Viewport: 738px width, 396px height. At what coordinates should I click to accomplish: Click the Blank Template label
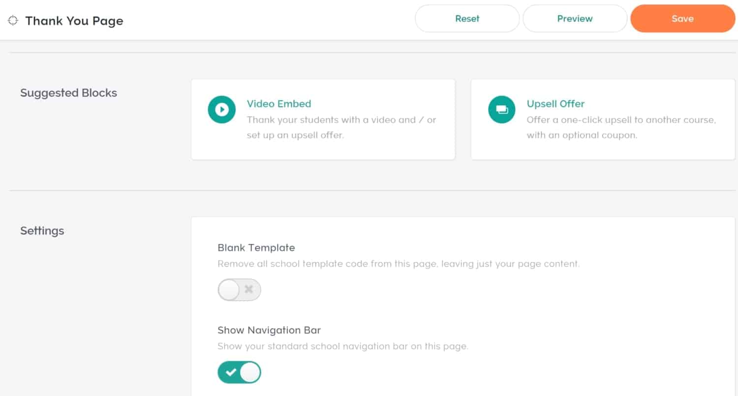[256, 248]
